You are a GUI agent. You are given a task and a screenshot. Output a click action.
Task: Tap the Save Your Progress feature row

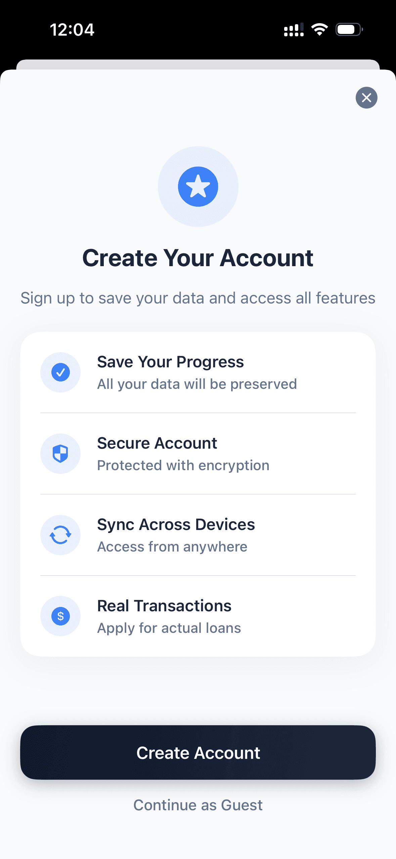pos(198,372)
